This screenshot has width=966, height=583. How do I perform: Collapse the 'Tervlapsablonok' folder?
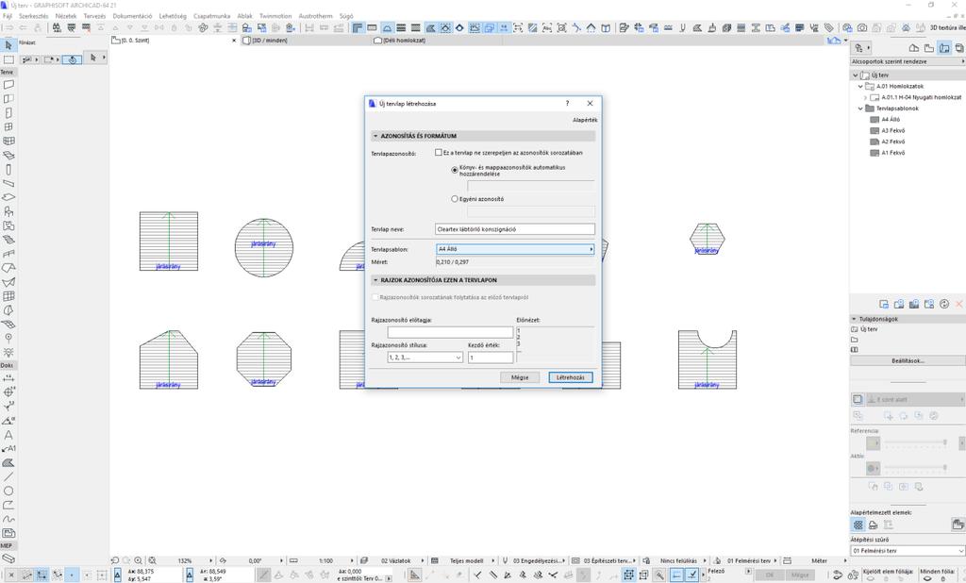(x=860, y=108)
